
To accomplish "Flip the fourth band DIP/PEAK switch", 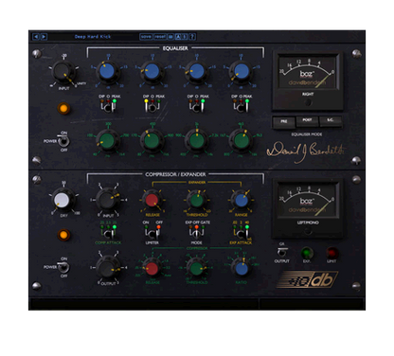I will coord(241,107).
